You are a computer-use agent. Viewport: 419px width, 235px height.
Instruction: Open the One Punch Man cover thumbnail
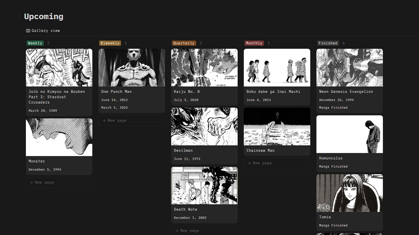point(132,68)
